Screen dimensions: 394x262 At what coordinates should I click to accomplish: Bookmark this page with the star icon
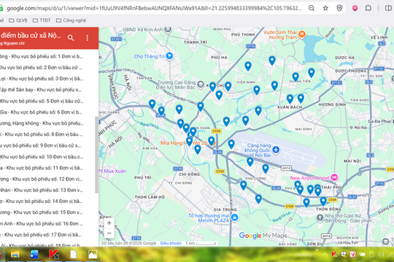[325, 8]
